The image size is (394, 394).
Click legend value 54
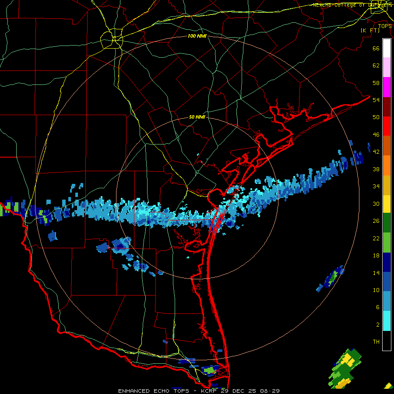(376, 100)
